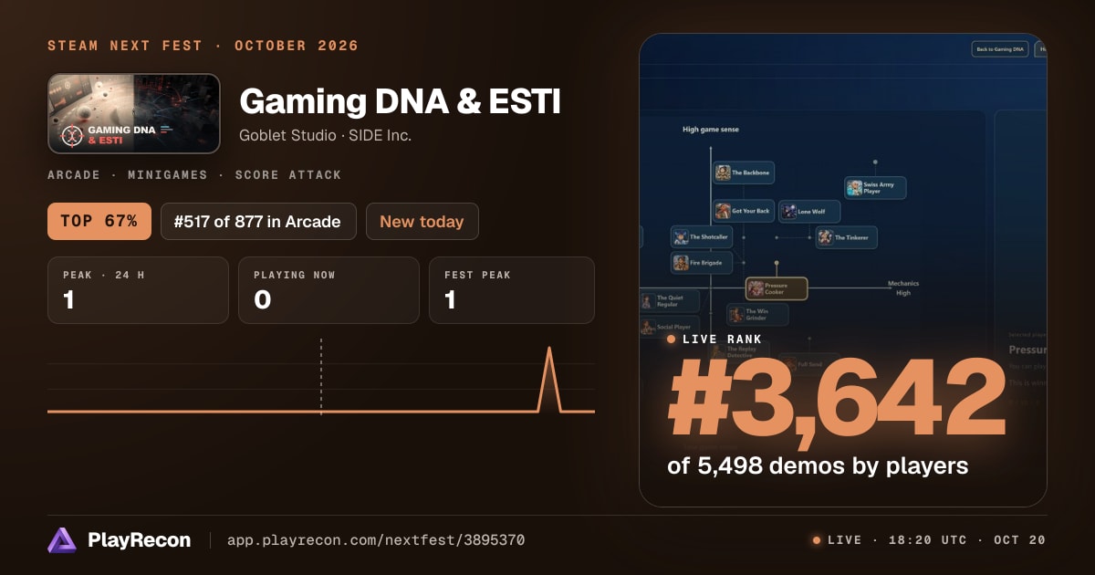This screenshot has width=1095, height=575.
Task: Click the PlayRecon purple triangle logo
Action: (62, 540)
